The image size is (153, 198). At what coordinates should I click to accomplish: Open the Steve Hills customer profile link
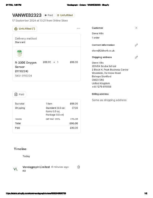pyautogui.click(x=97, y=33)
